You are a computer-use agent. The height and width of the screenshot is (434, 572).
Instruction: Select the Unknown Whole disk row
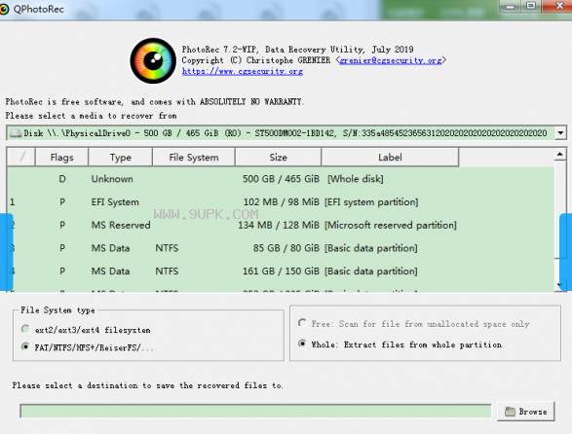coord(281,179)
